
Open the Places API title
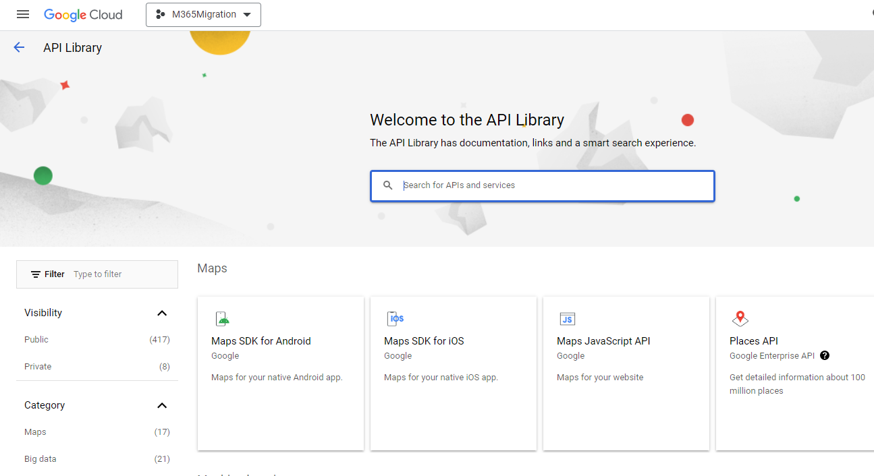pos(754,341)
